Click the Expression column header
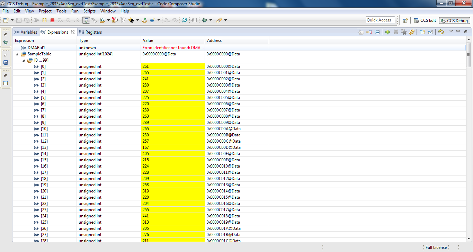 45,40
